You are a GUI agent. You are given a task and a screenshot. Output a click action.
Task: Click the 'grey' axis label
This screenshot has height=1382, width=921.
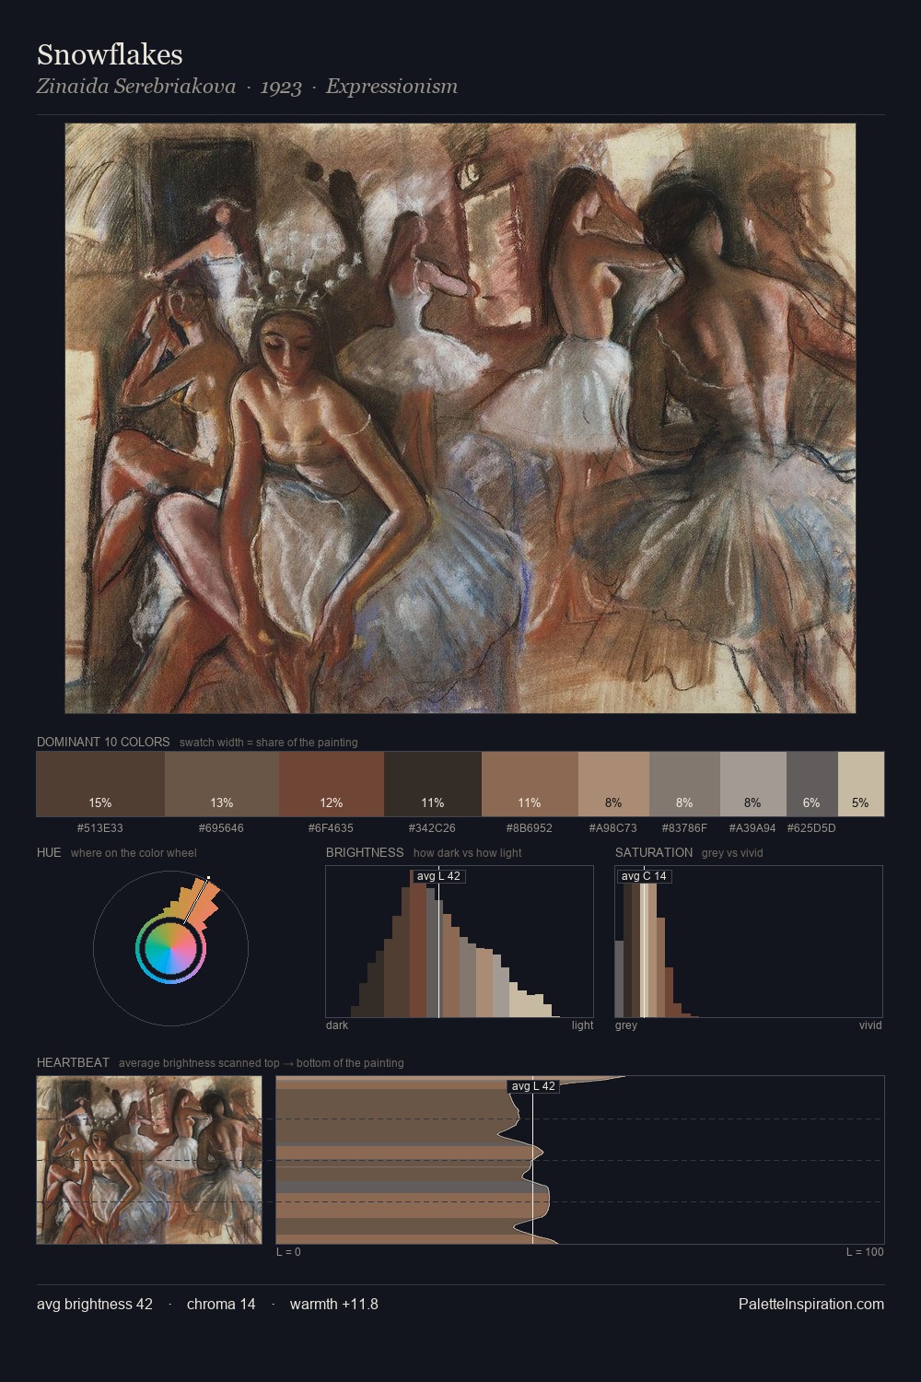point(626,1025)
